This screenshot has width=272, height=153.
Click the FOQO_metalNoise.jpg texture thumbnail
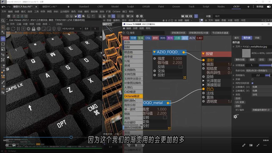247,53
